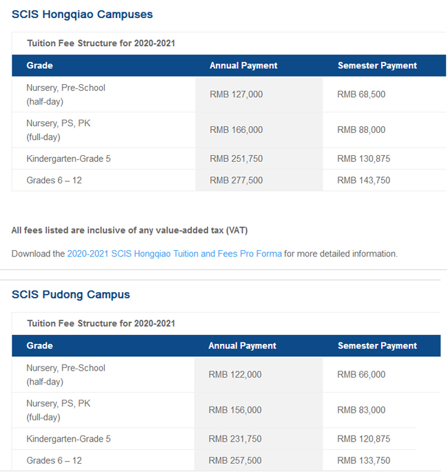Select the RMB 130,875 cell
Image resolution: width=448 pixels, height=472 pixels.
tap(363, 158)
